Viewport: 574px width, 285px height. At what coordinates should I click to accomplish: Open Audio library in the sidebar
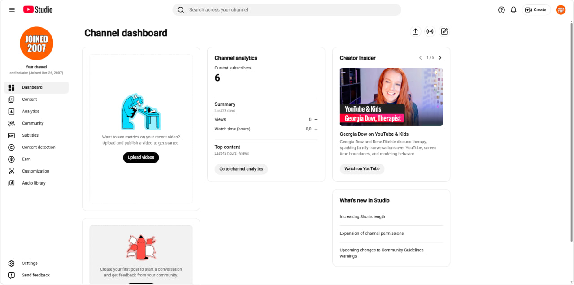(x=36, y=183)
